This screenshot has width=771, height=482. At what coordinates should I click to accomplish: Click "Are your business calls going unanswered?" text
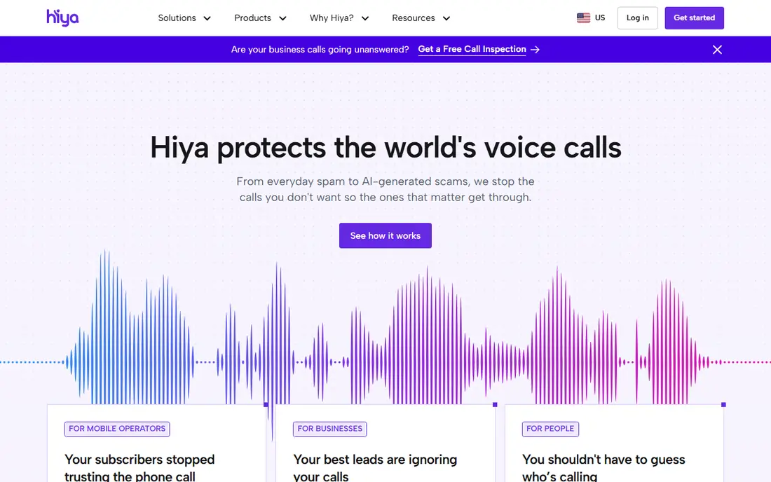320,50
